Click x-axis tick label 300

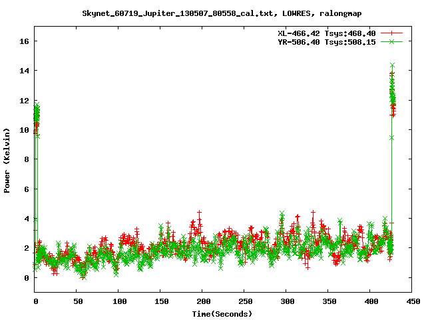(288, 301)
